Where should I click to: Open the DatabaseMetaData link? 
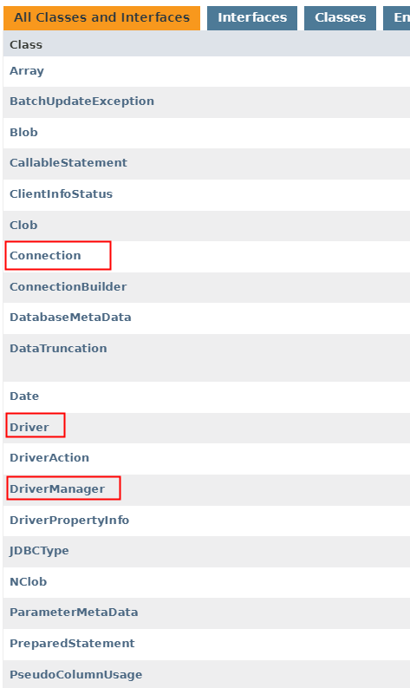(70, 318)
